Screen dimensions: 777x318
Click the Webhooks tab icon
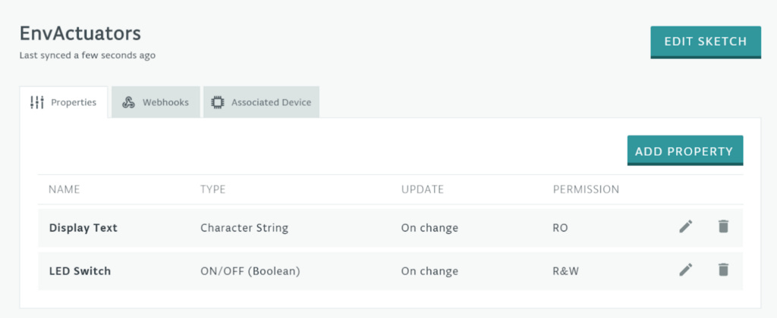[128, 102]
